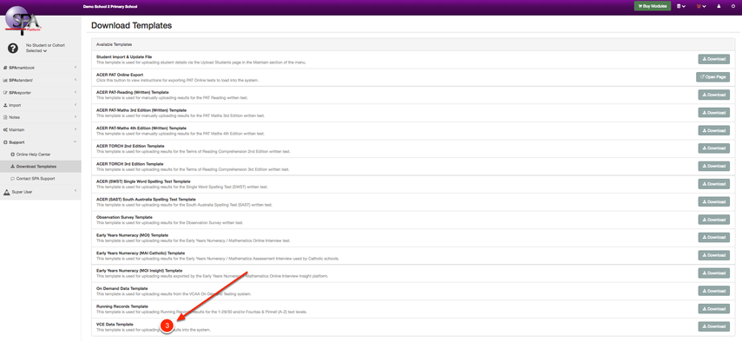
Task: Download ACER (SAST) South Australia Spelling Template
Action: coord(714,201)
